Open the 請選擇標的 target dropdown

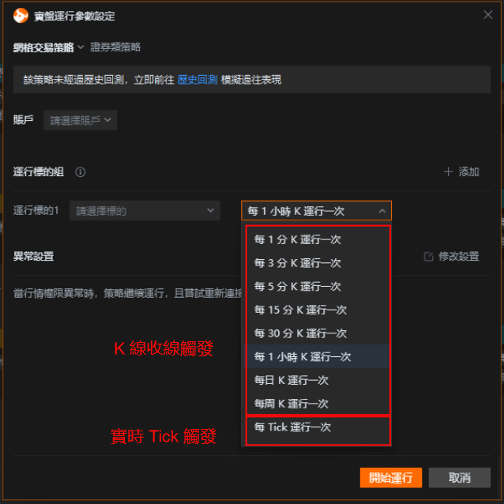[145, 211]
